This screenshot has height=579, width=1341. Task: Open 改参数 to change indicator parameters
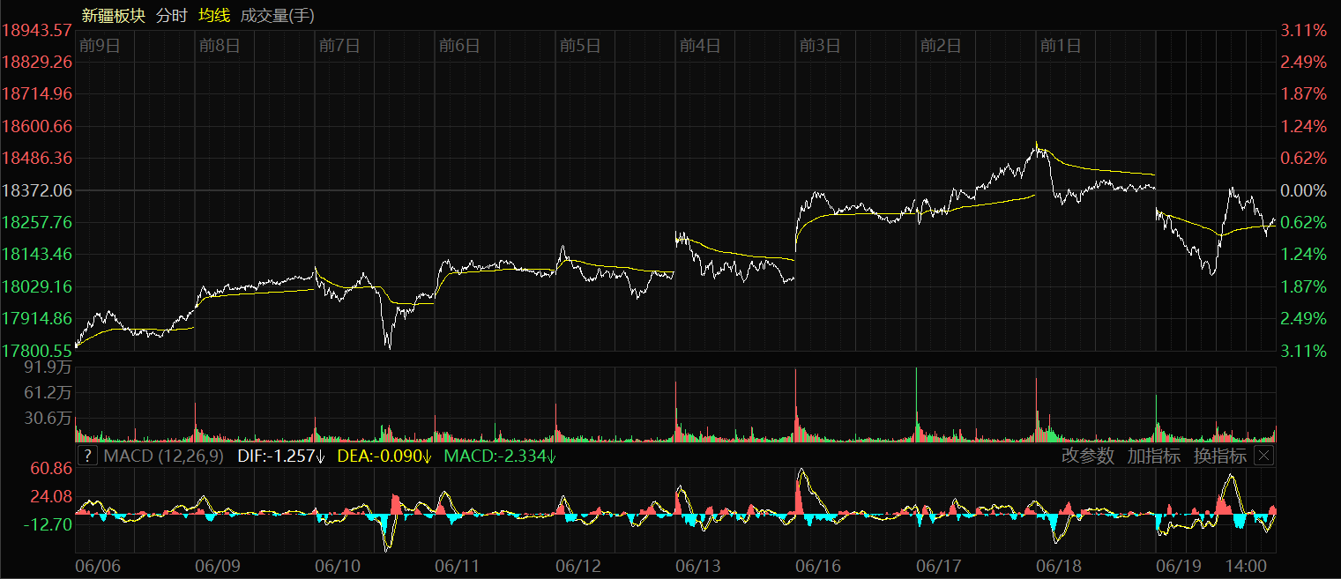click(1088, 456)
